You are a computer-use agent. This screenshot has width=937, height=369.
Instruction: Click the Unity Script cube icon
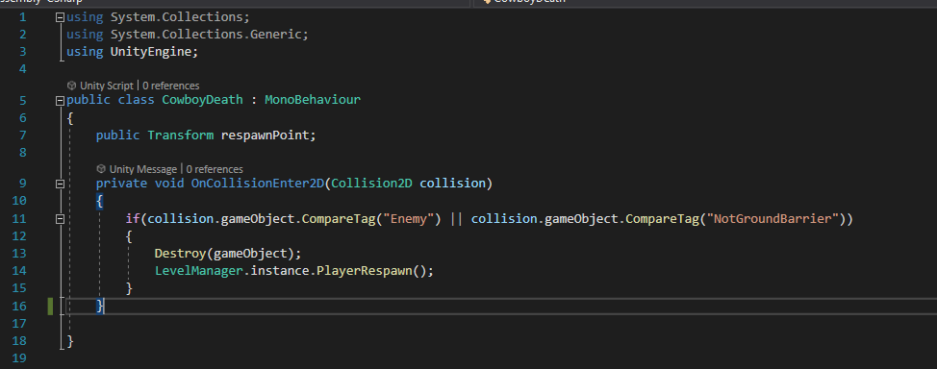[x=72, y=86]
